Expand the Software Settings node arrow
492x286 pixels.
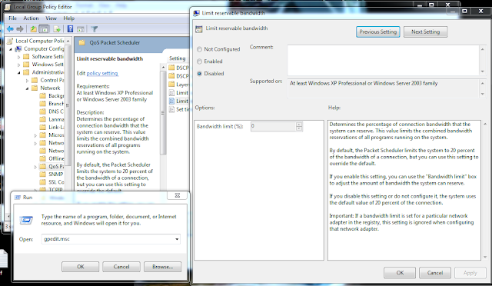click(18, 57)
